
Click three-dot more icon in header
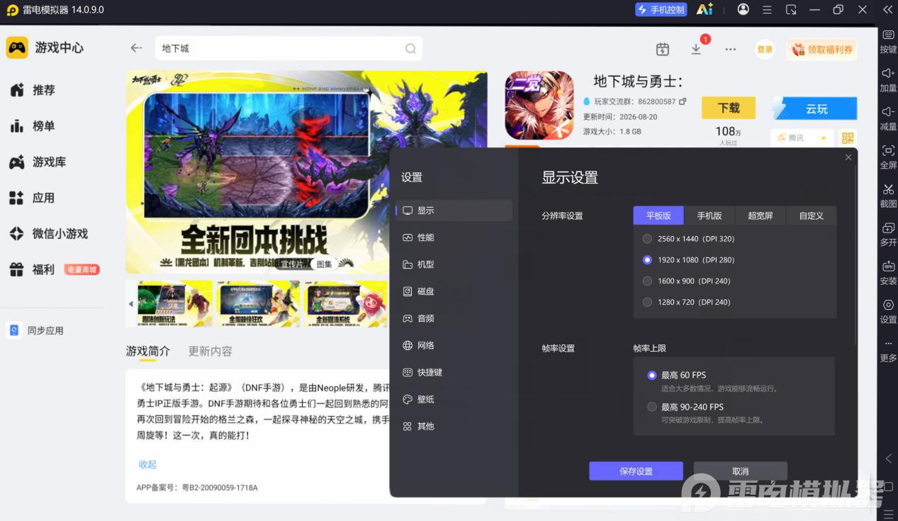730,50
